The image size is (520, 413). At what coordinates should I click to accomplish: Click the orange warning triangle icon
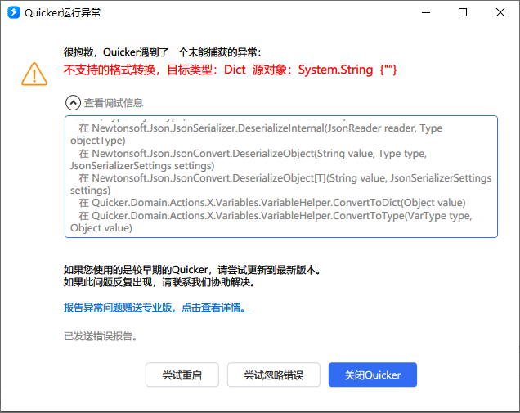coord(34,74)
